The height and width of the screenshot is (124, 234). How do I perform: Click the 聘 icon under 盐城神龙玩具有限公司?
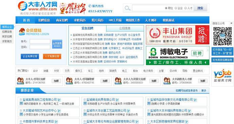click(x=85, y=103)
